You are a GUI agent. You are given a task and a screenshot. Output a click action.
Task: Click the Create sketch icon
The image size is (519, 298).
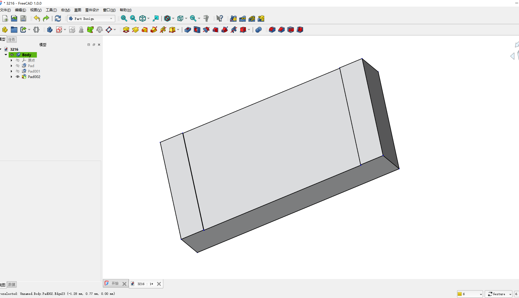59,30
